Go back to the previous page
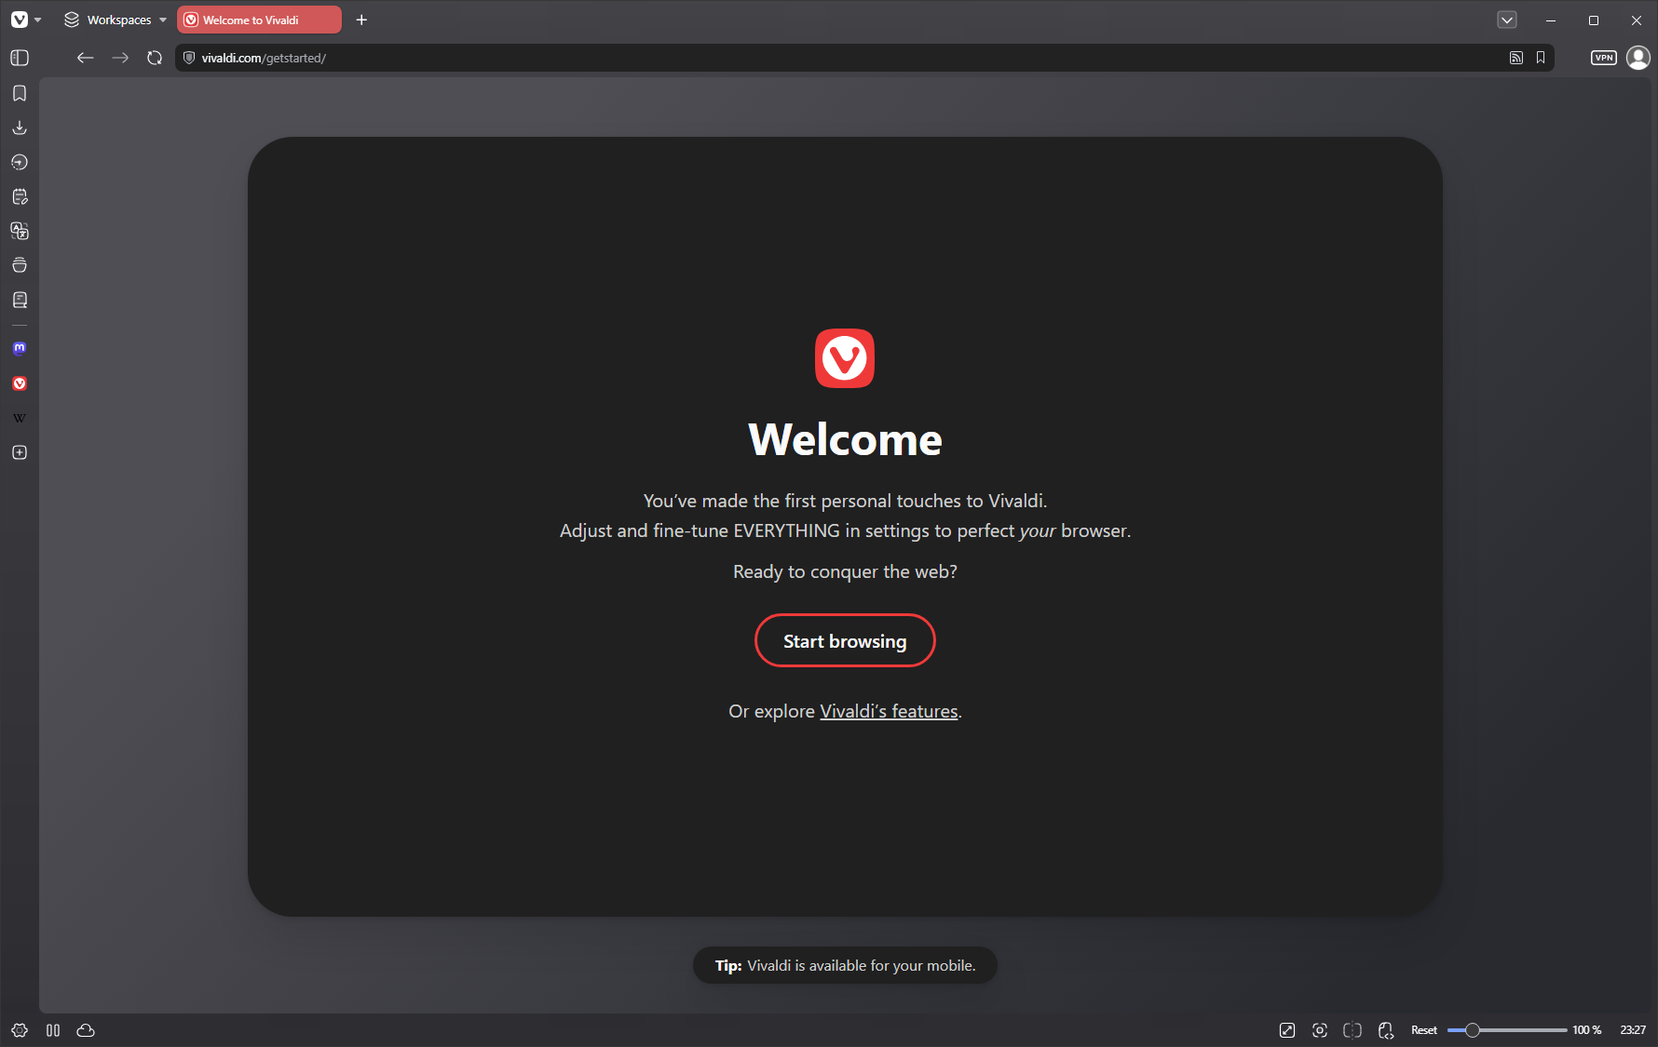Image resolution: width=1658 pixels, height=1047 pixels. point(86,58)
